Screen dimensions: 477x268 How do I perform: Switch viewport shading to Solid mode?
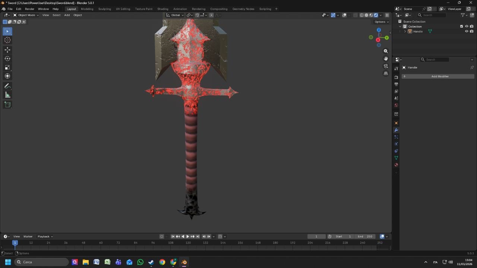366,15
